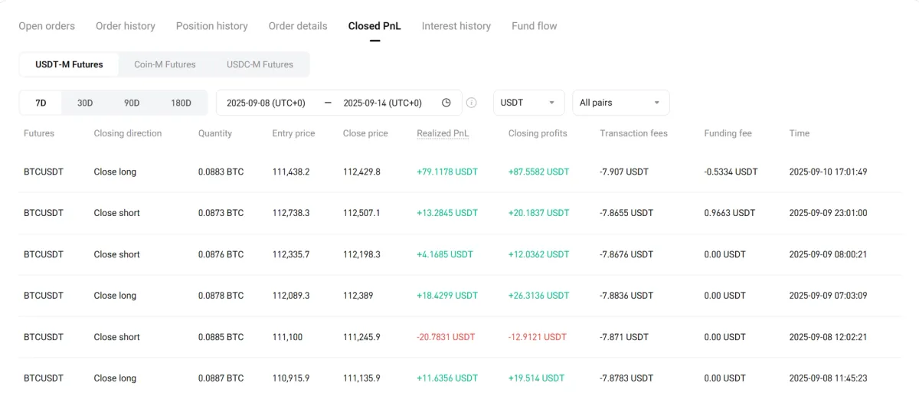919x396 pixels.
Task: Select the 7D time range
Action: tap(41, 103)
